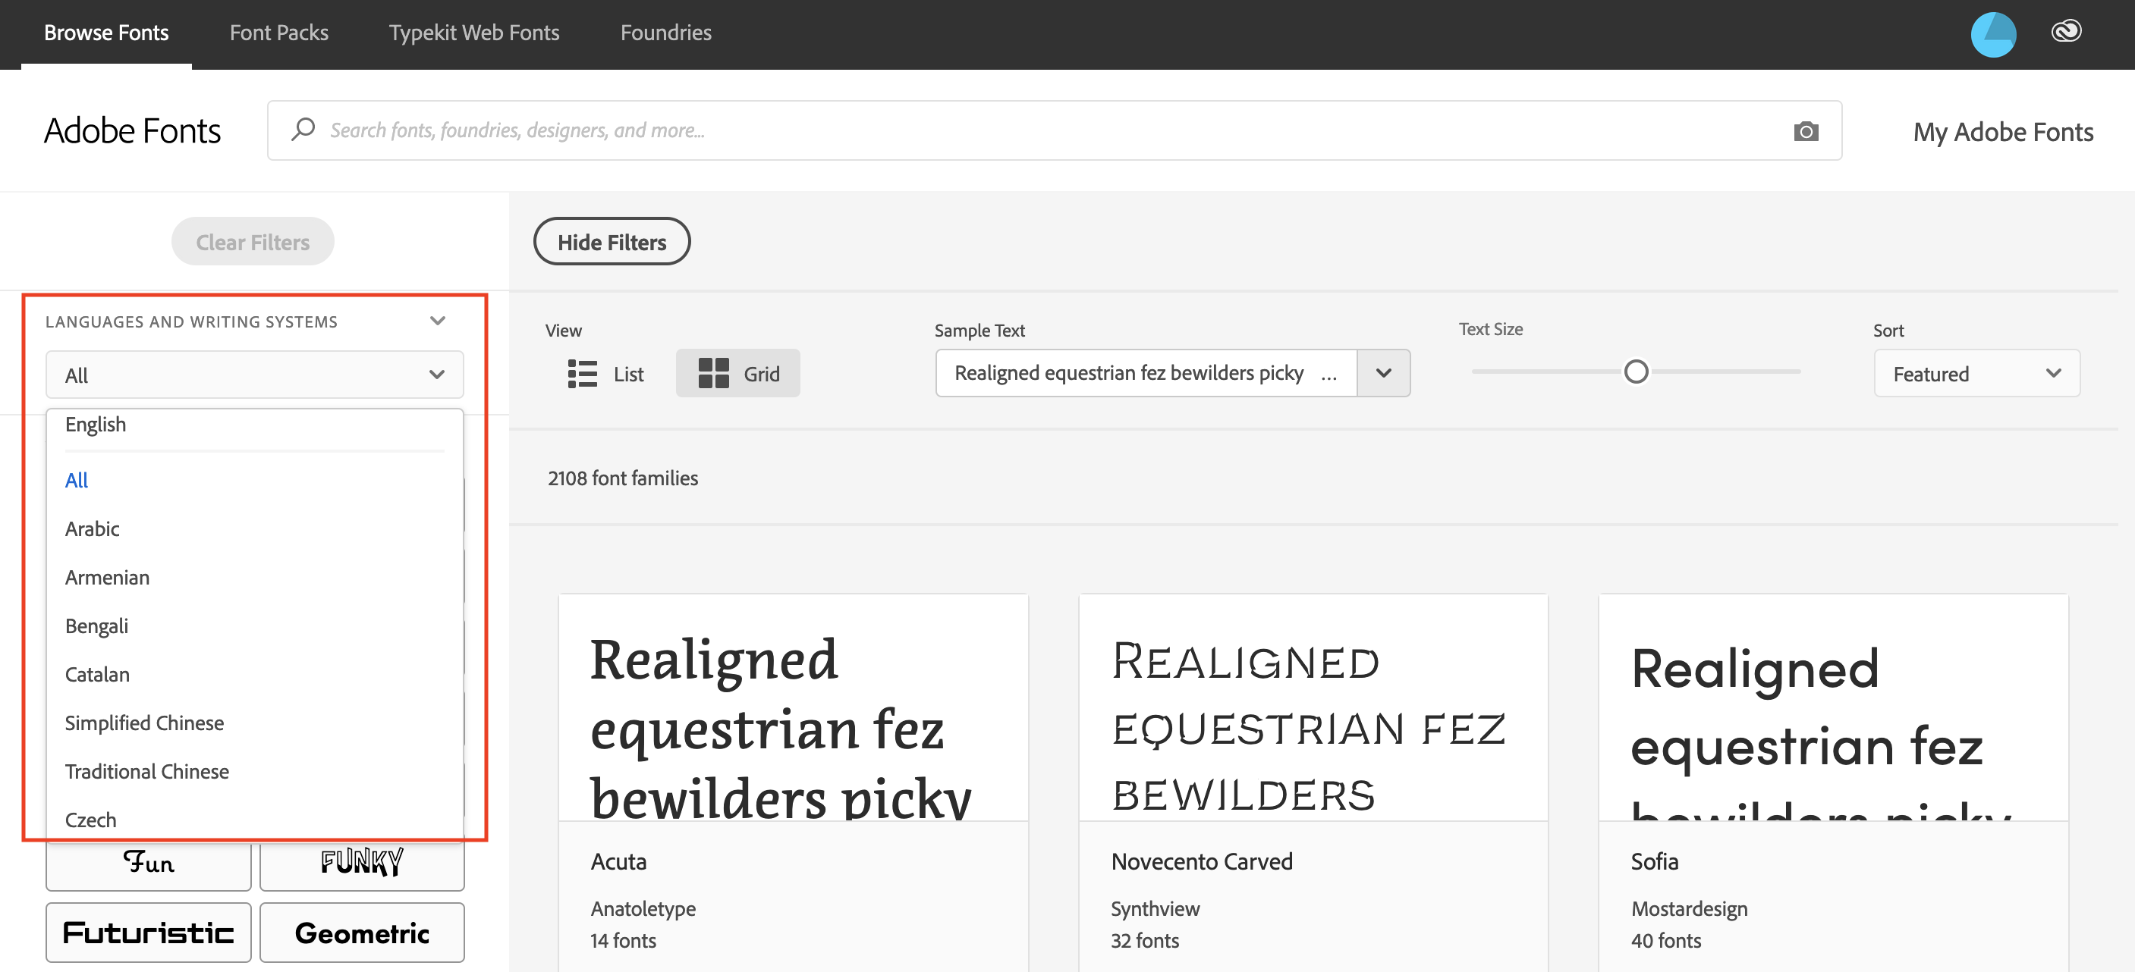Image resolution: width=2135 pixels, height=972 pixels.
Task: Select English from language list
Action: click(x=96, y=423)
